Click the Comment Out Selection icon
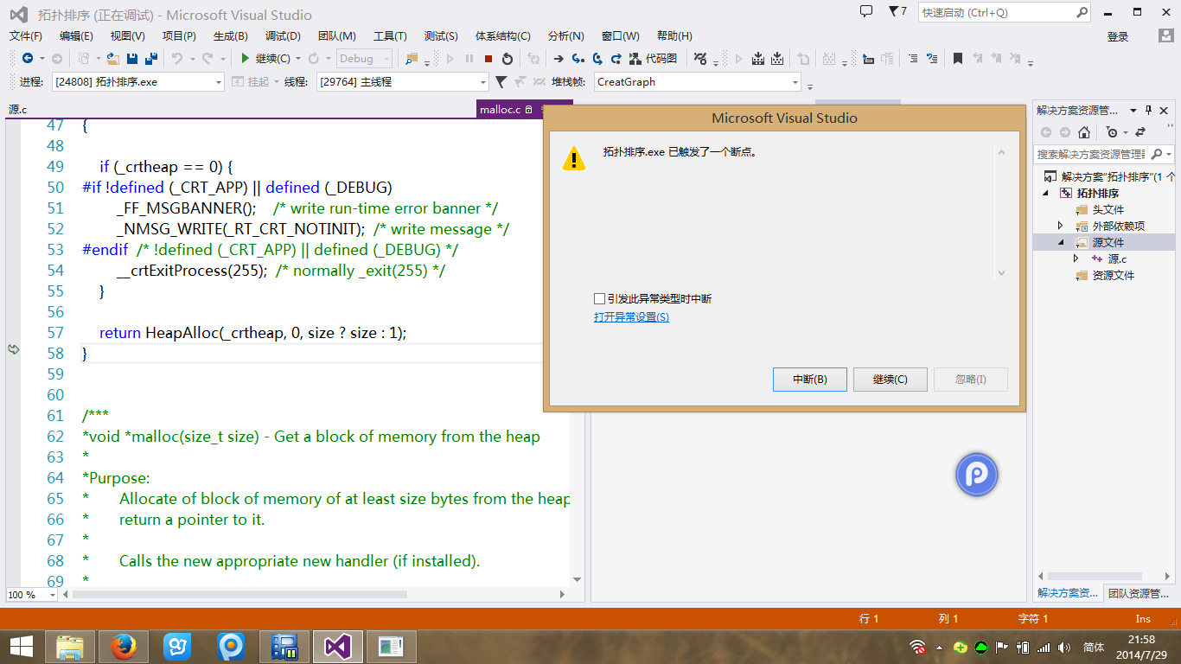Screen dimensions: 1181x664 913,59
